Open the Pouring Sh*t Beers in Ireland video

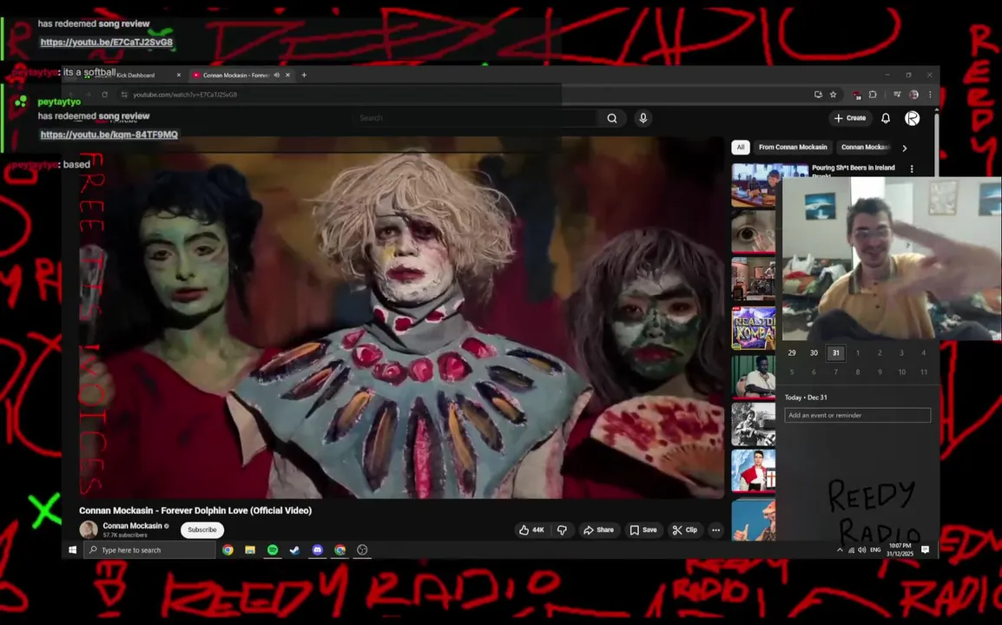(854, 168)
